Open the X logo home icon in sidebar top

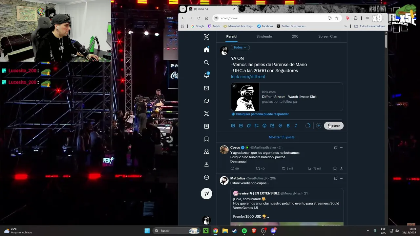pyautogui.click(x=206, y=37)
